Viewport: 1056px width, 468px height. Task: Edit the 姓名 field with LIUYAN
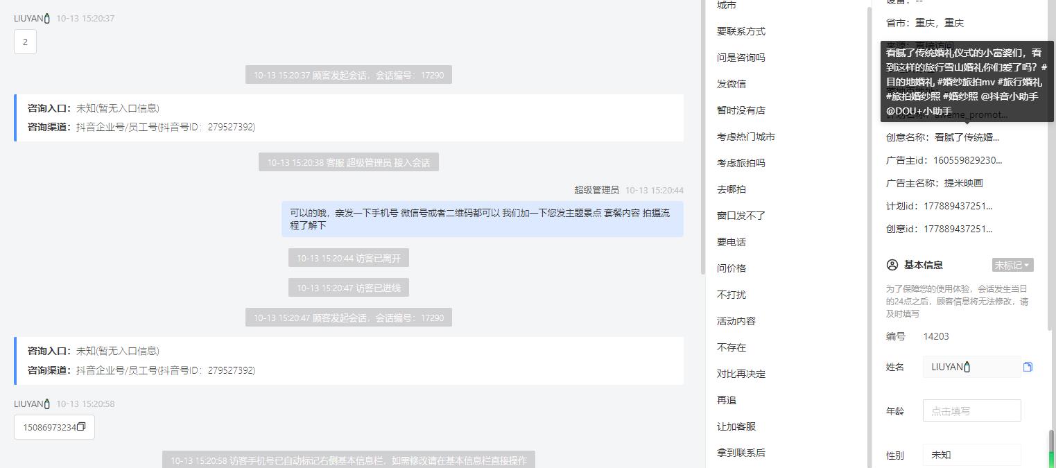[971, 367]
